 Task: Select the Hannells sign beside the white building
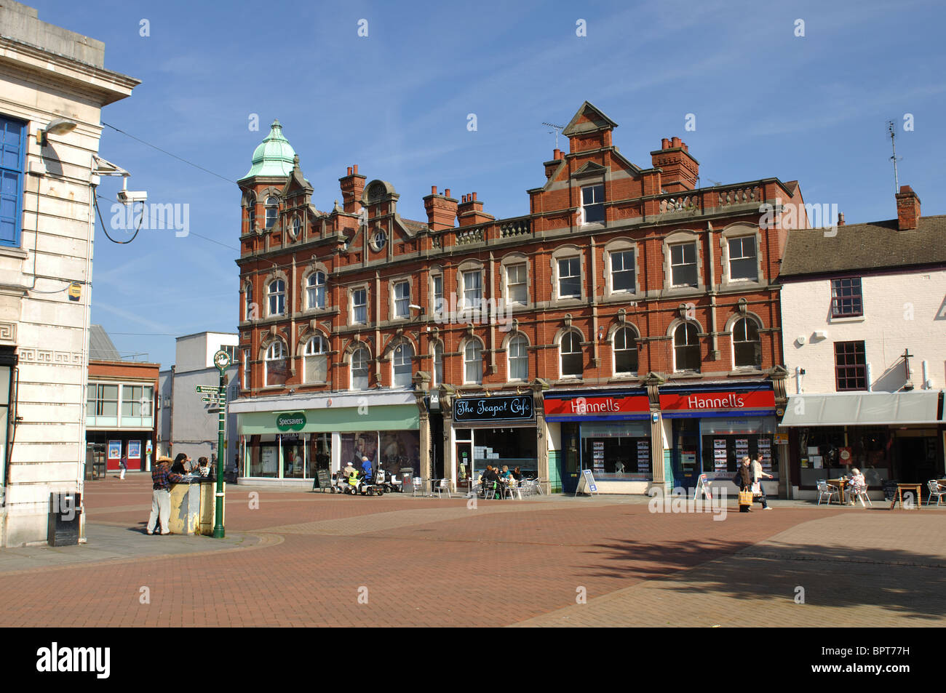[x=716, y=401]
